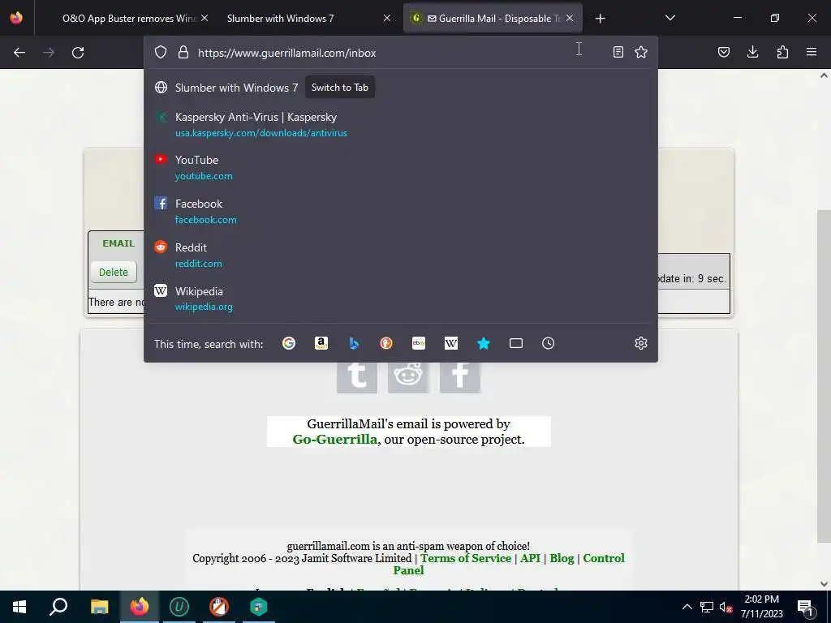Click the Firefox taskbar icon
The width and height of the screenshot is (831, 623).
click(x=140, y=607)
